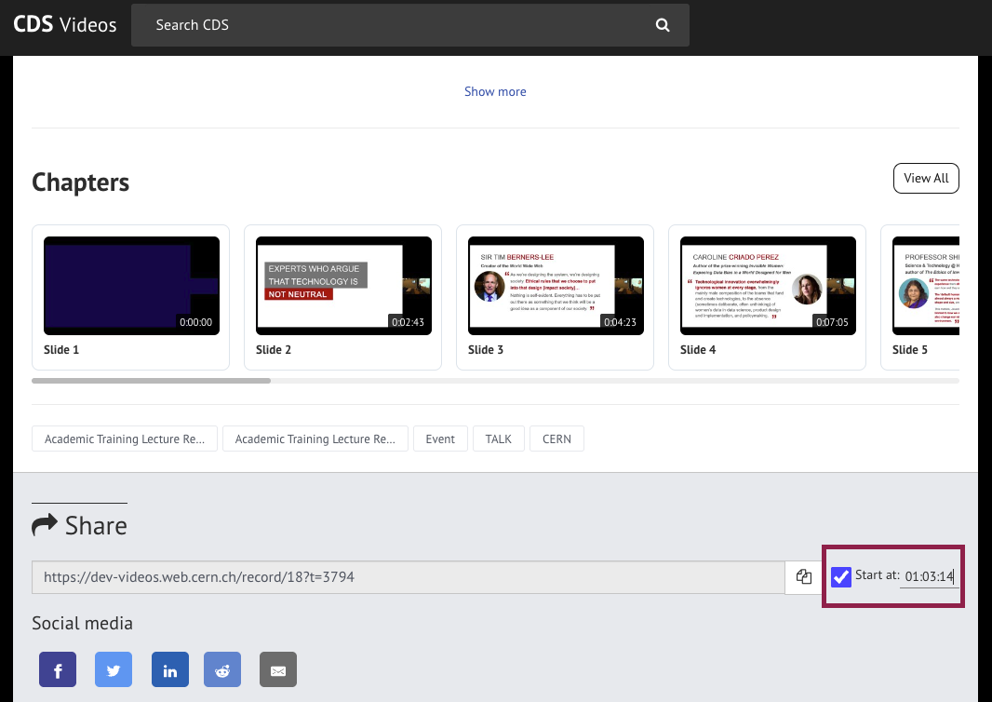Edit the Start at time field
The width and height of the screenshot is (992, 702).
coord(929,576)
